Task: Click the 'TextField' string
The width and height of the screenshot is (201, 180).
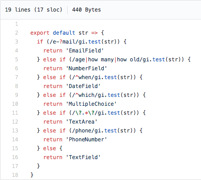Action: (83, 157)
